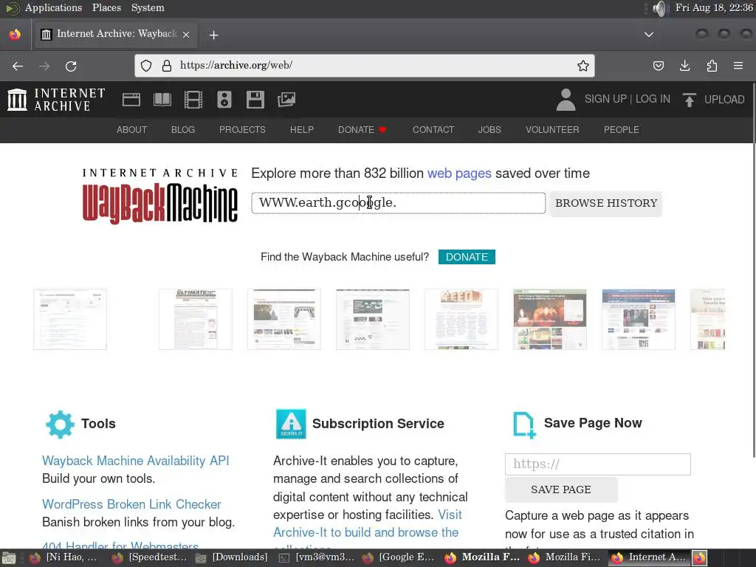Open the Software floppy disk icon
This screenshot has height=567, width=756.
(x=255, y=100)
